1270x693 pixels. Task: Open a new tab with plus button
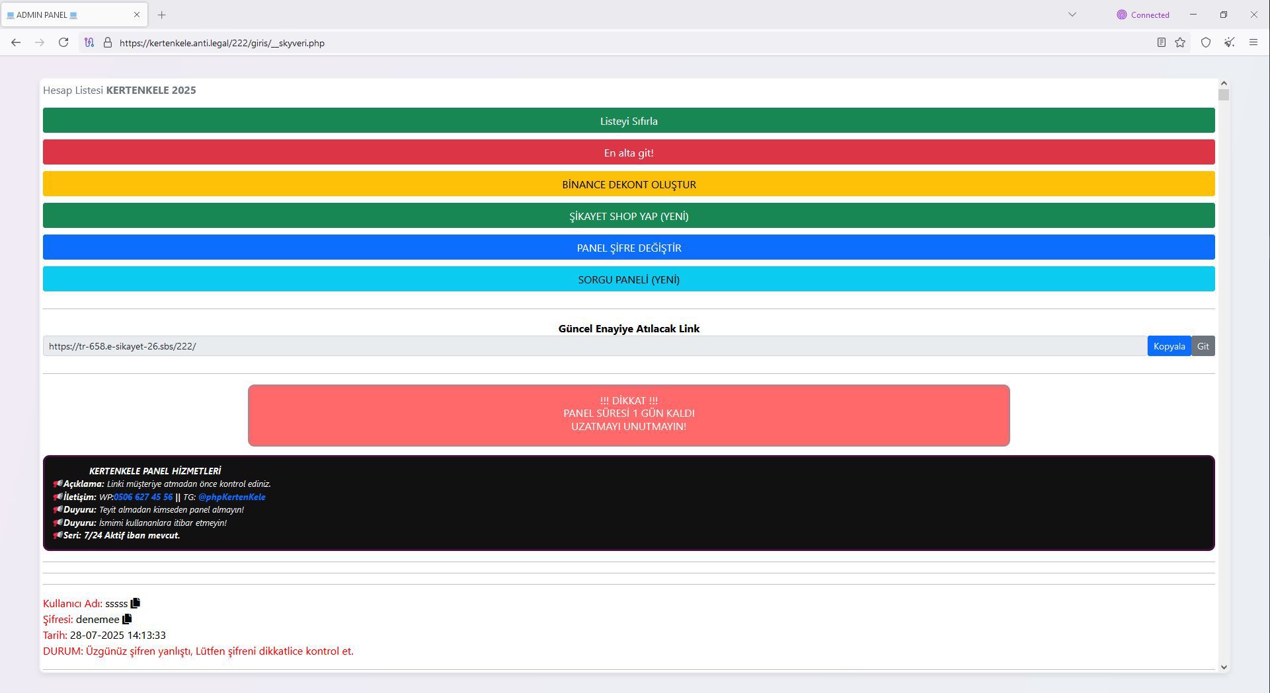pyautogui.click(x=161, y=15)
